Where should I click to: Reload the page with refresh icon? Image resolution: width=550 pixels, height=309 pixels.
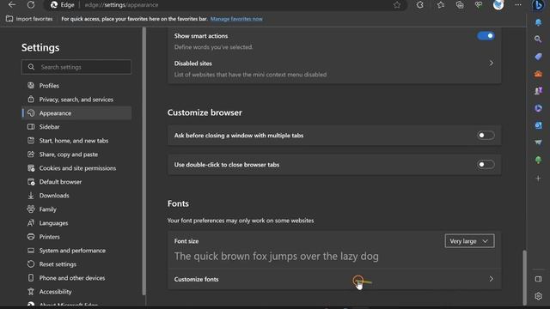click(x=31, y=4)
